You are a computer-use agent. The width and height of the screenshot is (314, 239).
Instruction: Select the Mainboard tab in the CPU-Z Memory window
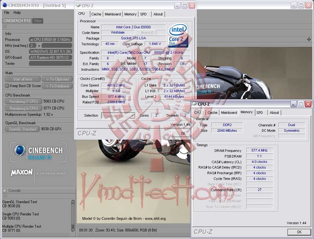[x=229, y=112]
